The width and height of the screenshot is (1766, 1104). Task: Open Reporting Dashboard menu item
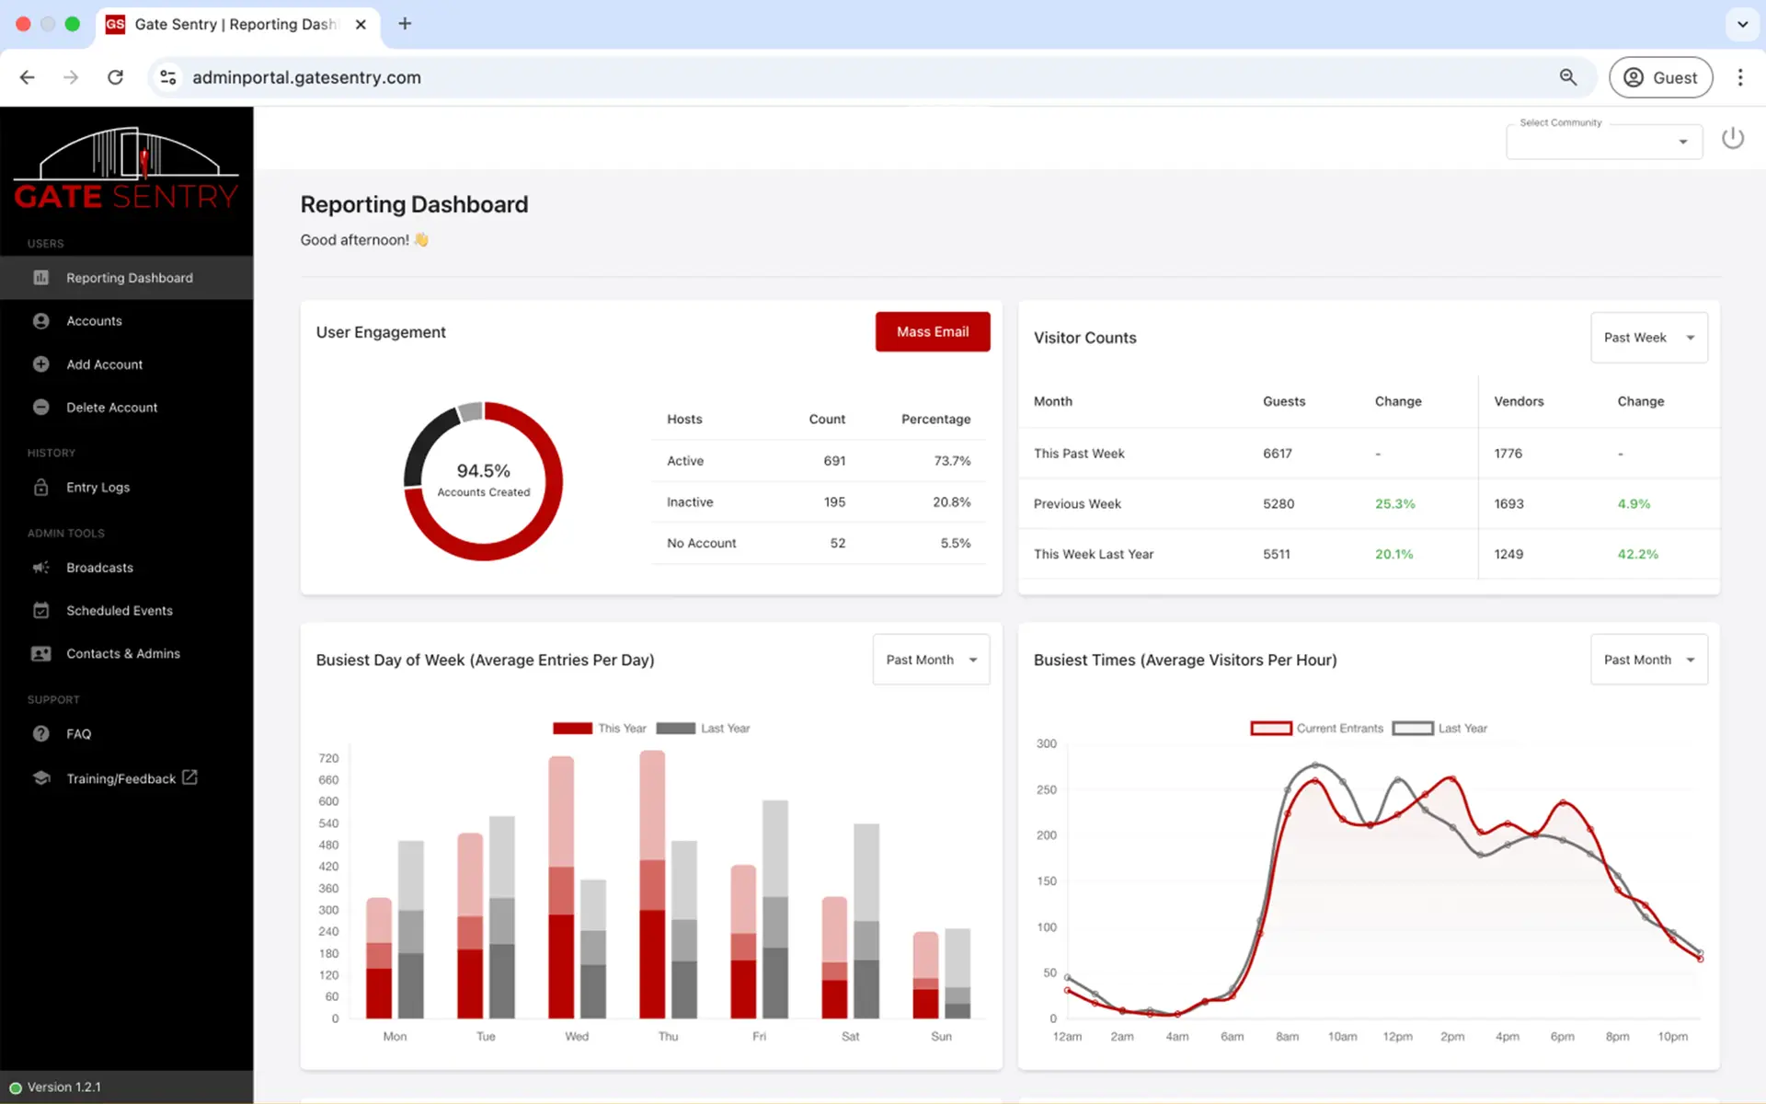point(129,278)
